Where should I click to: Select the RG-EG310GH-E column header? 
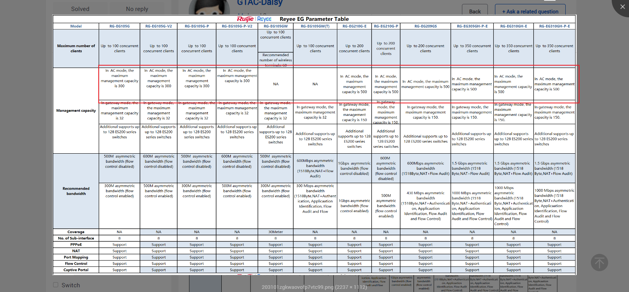[x=513, y=26]
